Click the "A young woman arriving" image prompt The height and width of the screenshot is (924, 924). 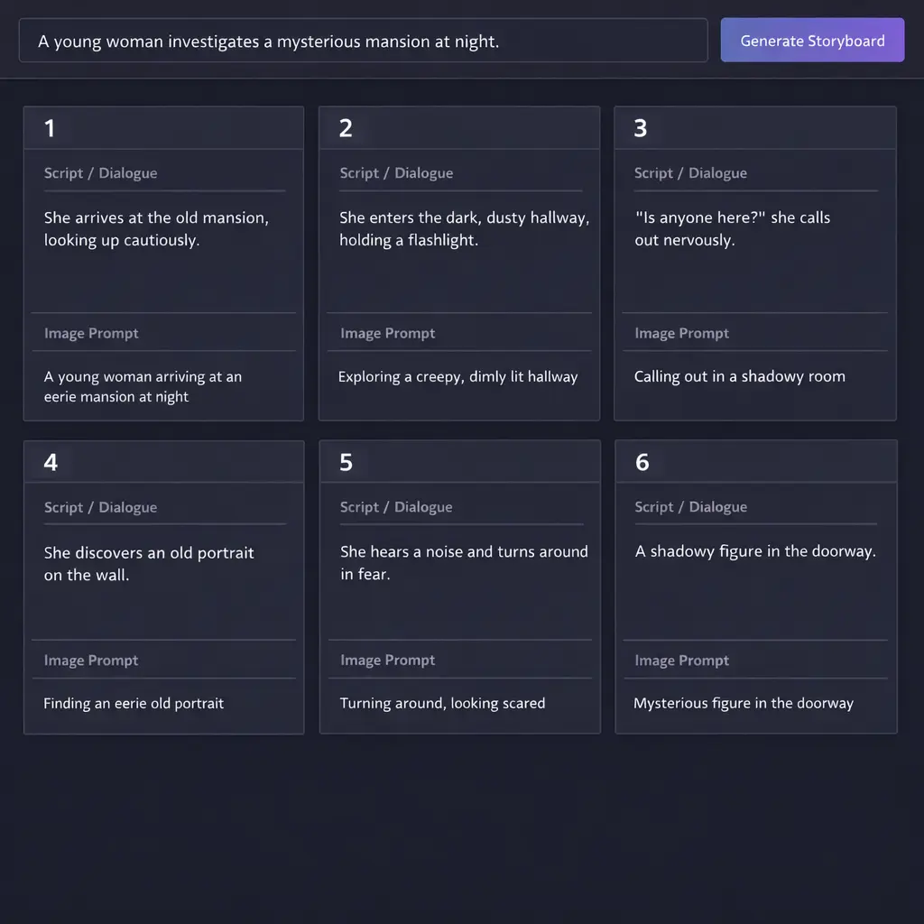(x=143, y=386)
